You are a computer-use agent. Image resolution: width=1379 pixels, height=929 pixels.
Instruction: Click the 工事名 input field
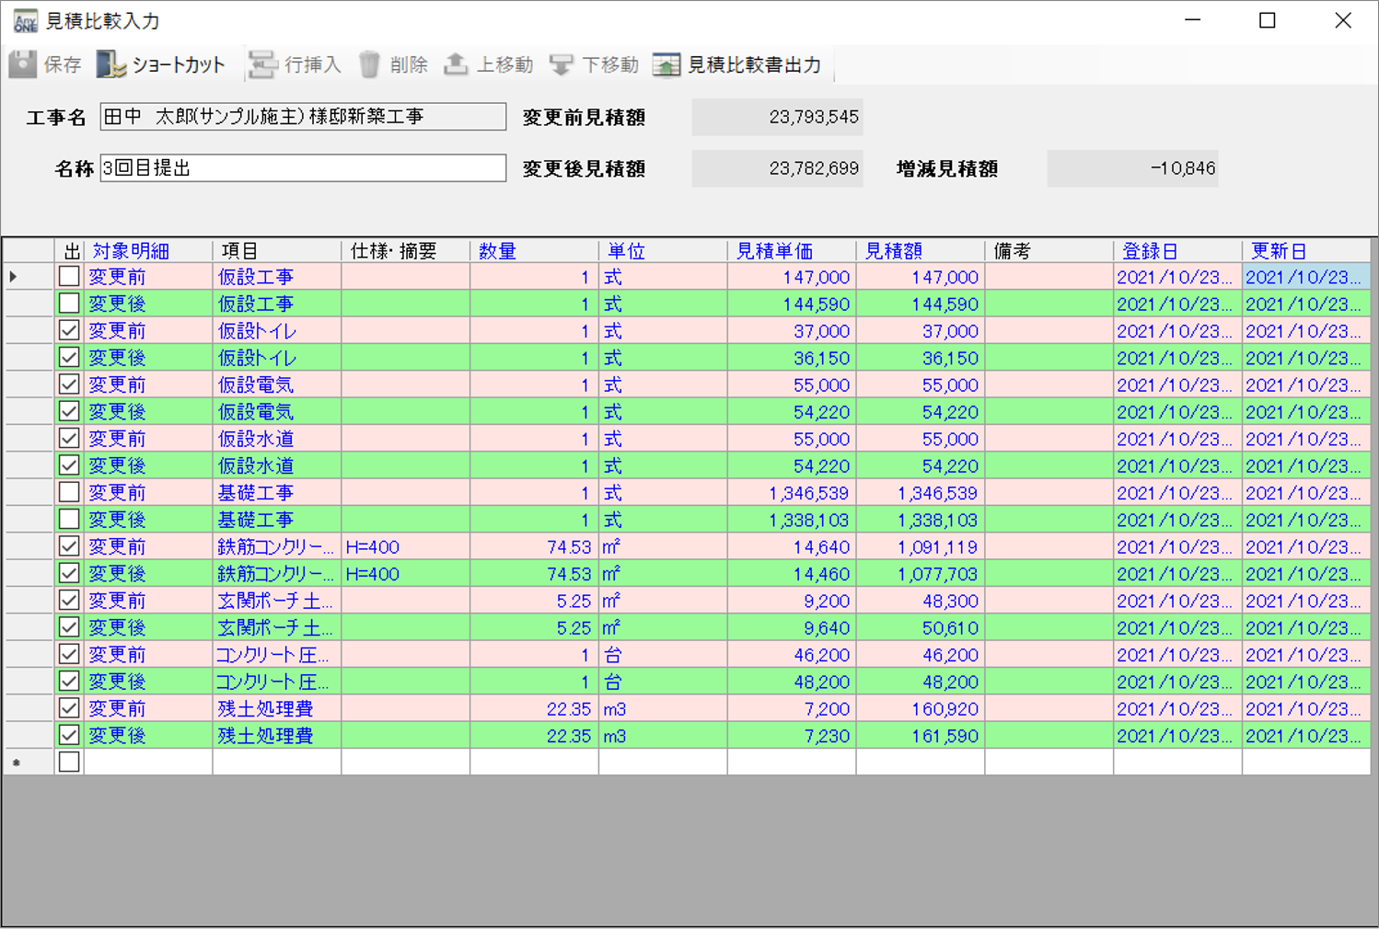tap(303, 117)
